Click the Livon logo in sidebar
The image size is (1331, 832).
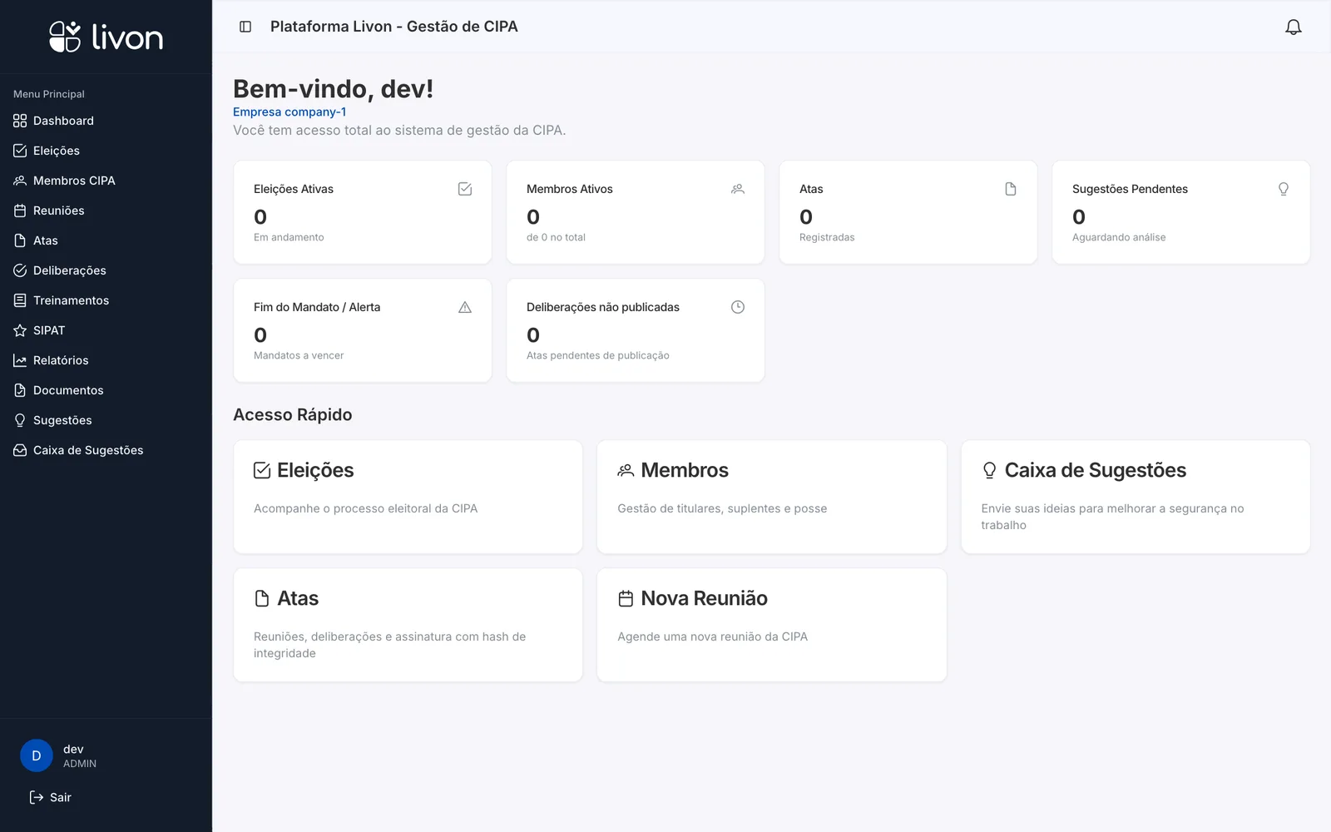tap(106, 37)
